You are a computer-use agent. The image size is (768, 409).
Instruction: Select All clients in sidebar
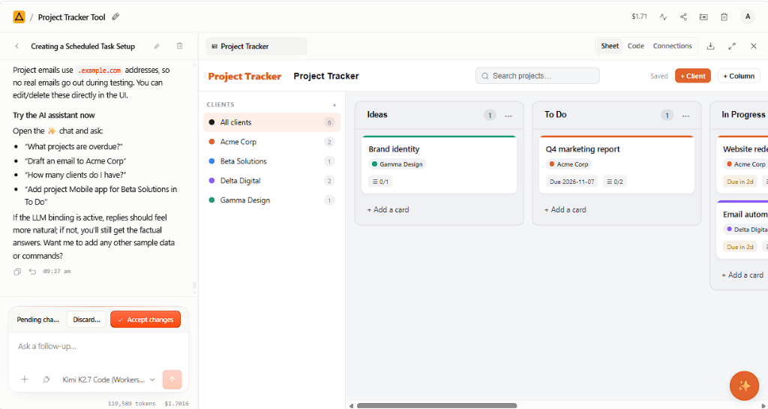pos(271,122)
